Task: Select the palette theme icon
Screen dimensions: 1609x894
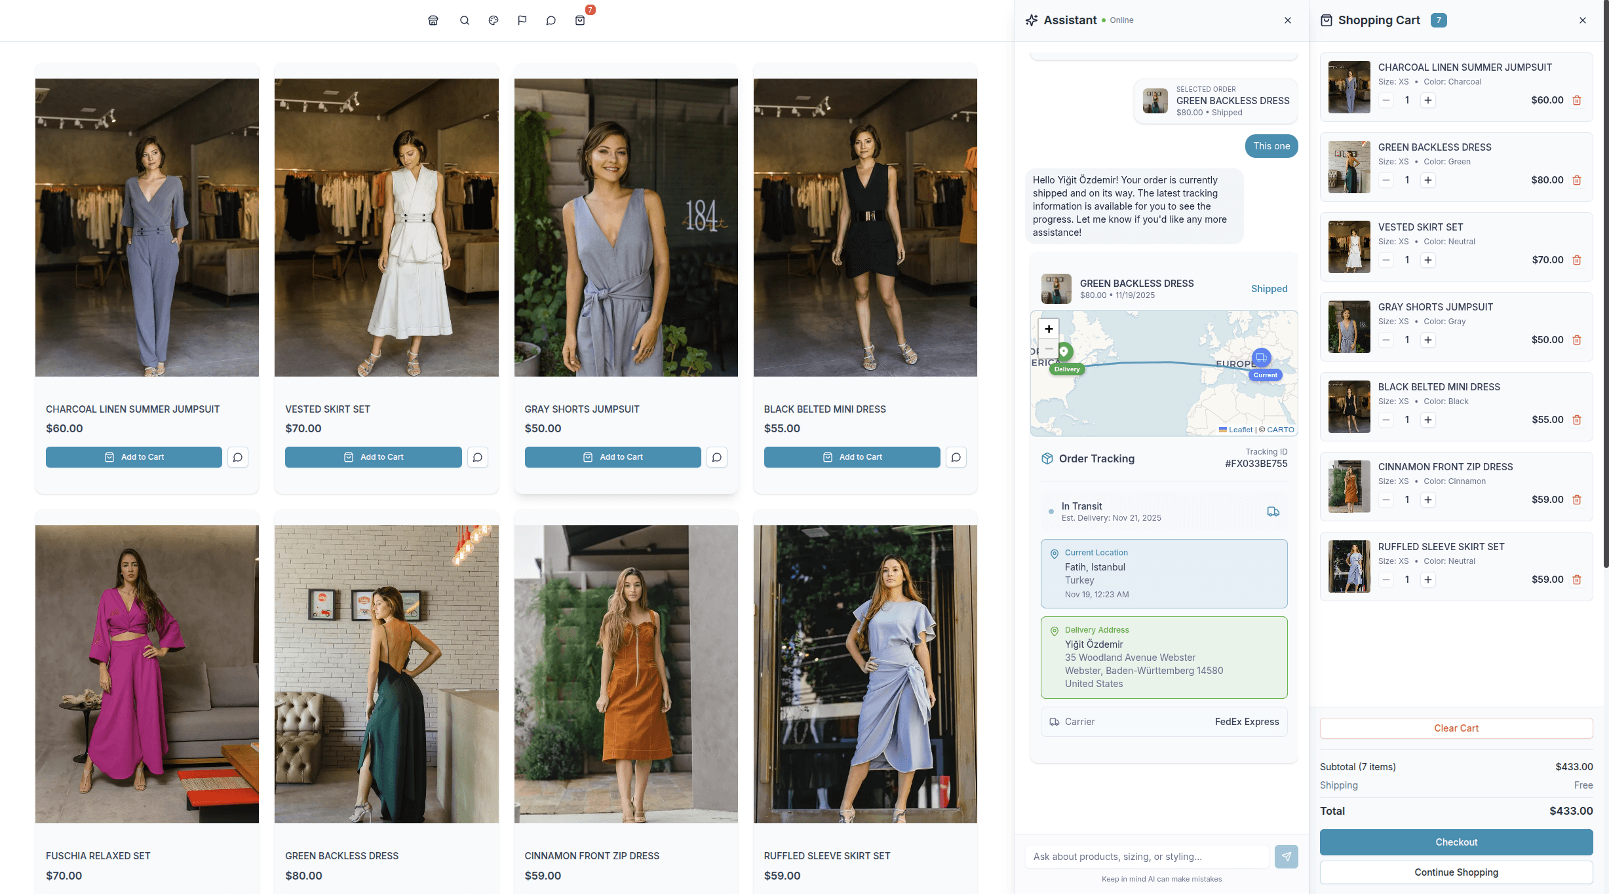Action: pyautogui.click(x=493, y=20)
